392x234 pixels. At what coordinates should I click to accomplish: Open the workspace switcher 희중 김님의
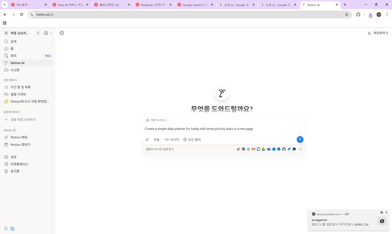coord(17,33)
